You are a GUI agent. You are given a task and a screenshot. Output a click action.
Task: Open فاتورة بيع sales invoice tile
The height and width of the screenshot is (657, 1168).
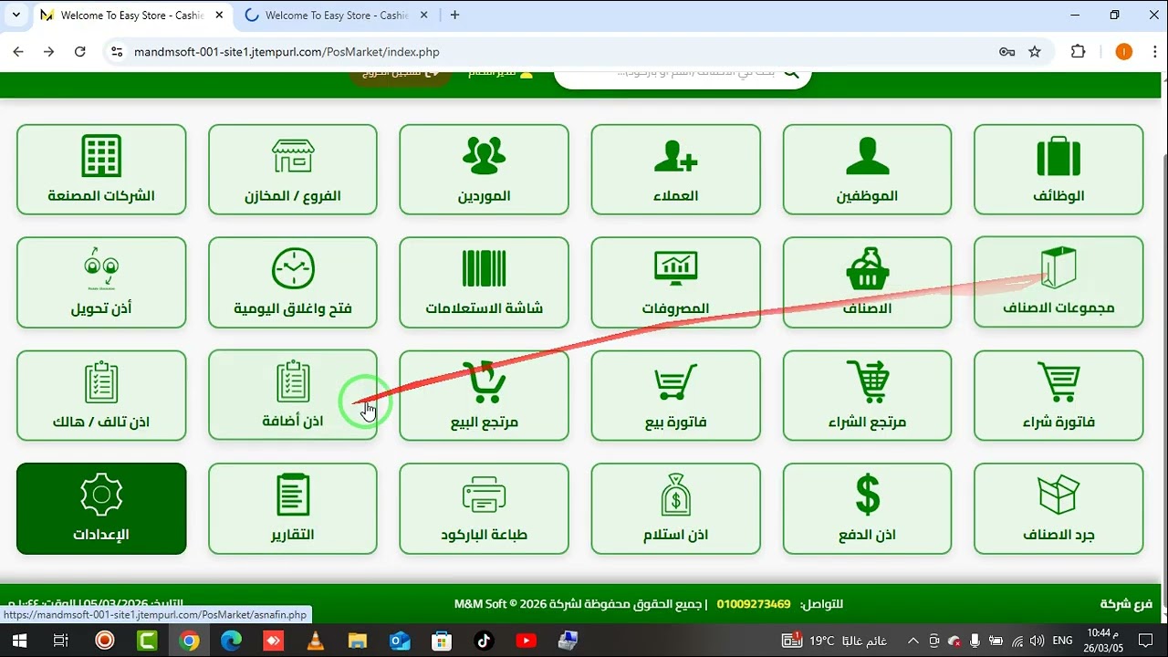pyautogui.click(x=675, y=396)
